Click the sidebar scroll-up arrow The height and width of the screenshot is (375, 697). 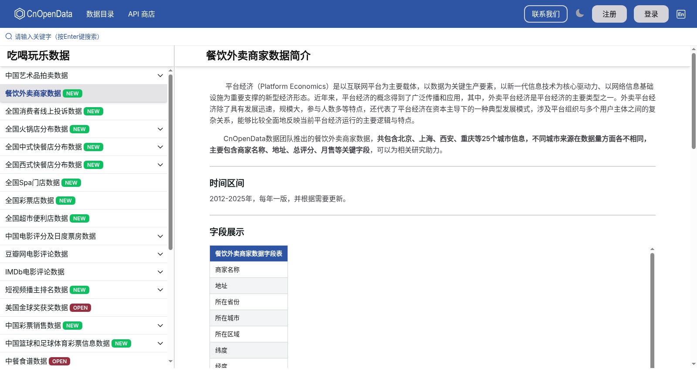[x=170, y=70]
